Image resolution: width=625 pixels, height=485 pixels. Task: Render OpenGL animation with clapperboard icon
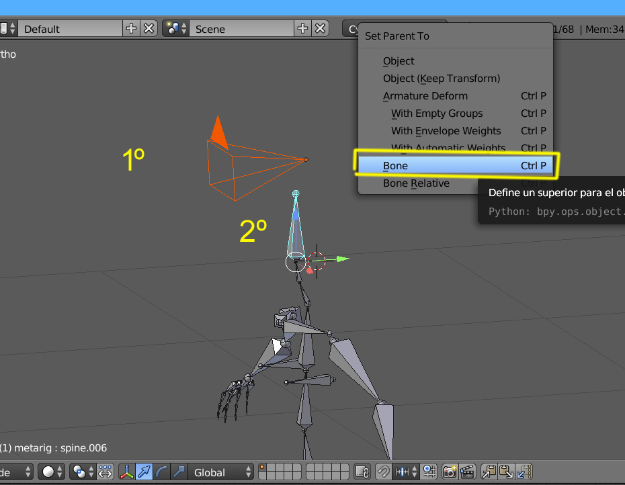click(x=467, y=472)
